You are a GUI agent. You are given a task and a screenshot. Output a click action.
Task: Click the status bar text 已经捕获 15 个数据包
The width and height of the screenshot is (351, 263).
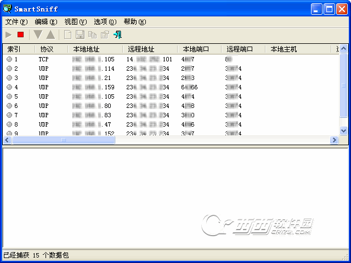[36, 255]
